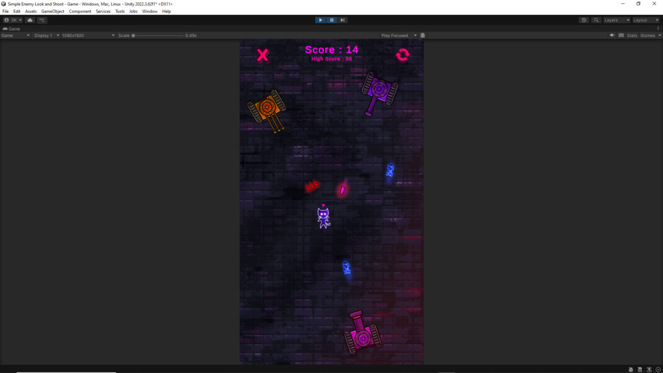The image size is (663, 373).
Task: Pause the game in Play mode
Action: [x=331, y=20]
